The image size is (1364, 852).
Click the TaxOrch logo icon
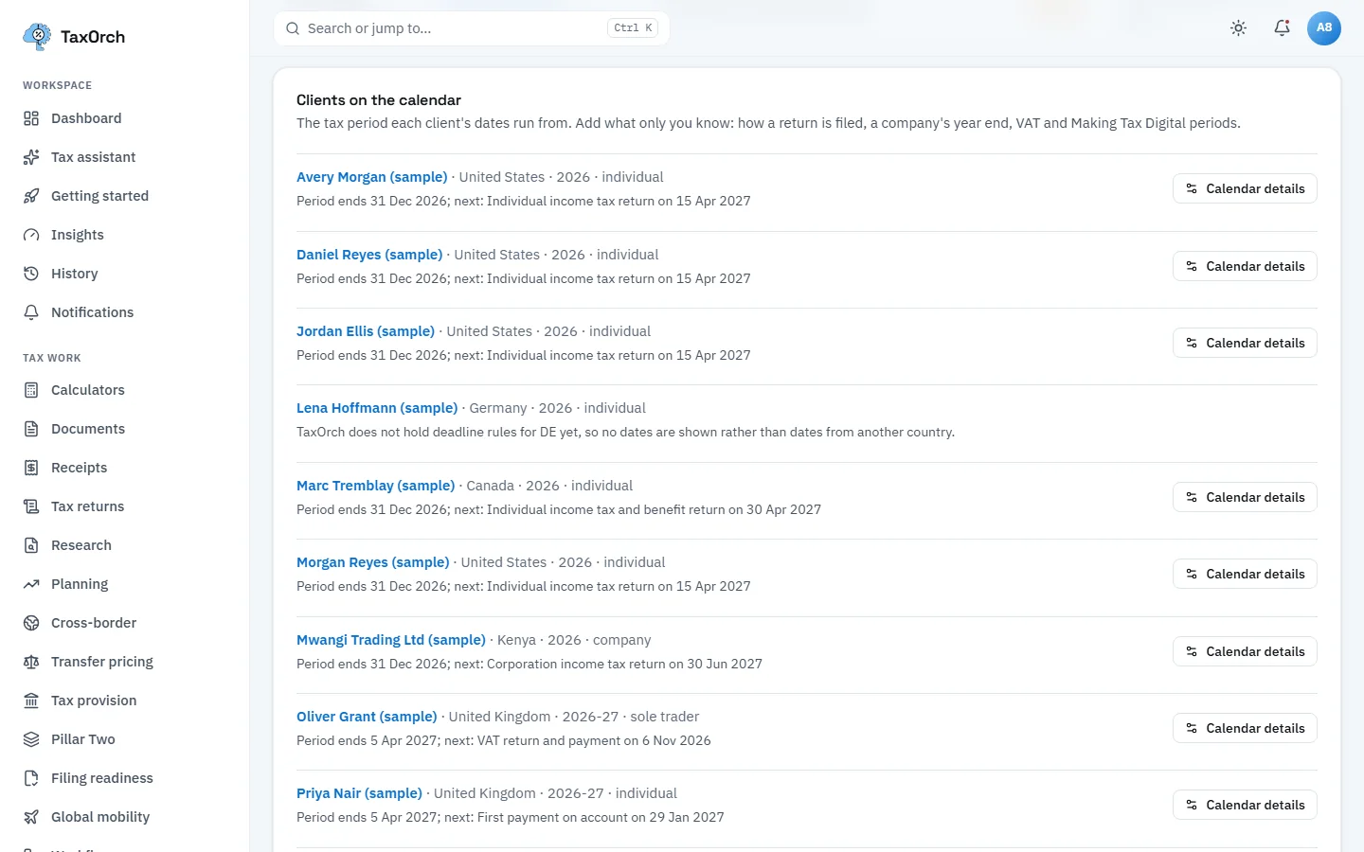pyautogui.click(x=37, y=36)
